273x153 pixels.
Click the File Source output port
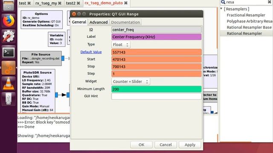(63, 58)
